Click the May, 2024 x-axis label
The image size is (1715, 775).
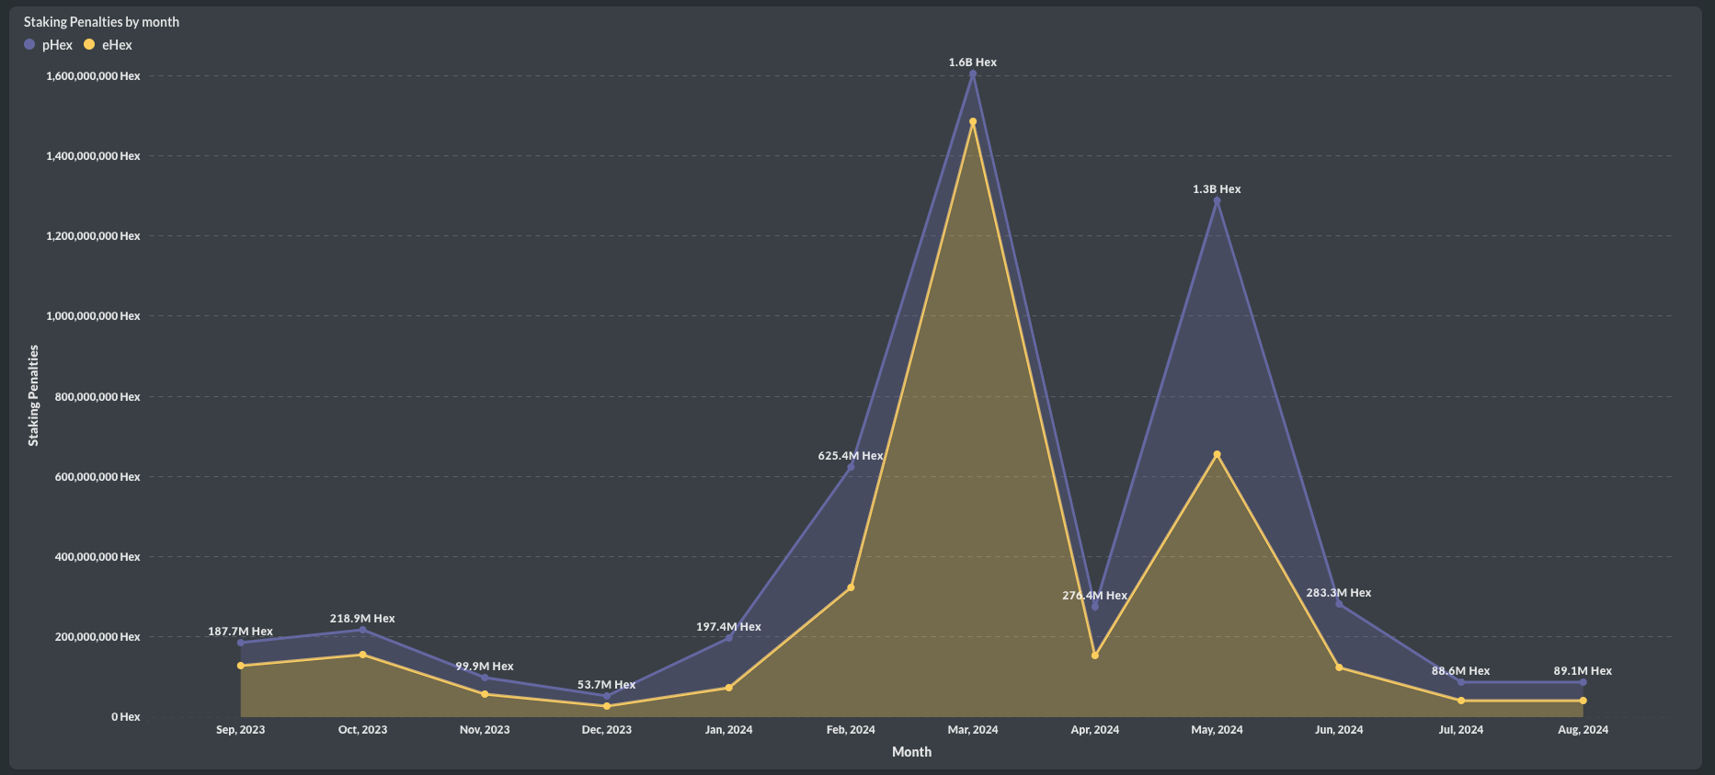pyautogui.click(x=1217, y=730)
